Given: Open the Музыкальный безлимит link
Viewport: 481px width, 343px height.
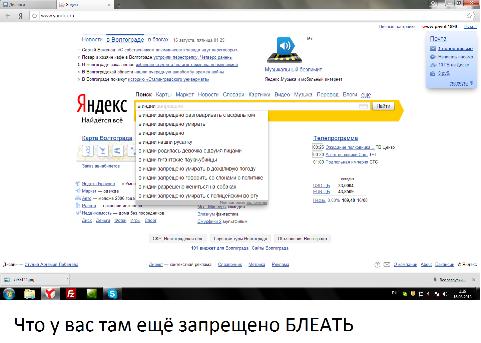Looking at the screenshot, I should click(x=293, y=70).
